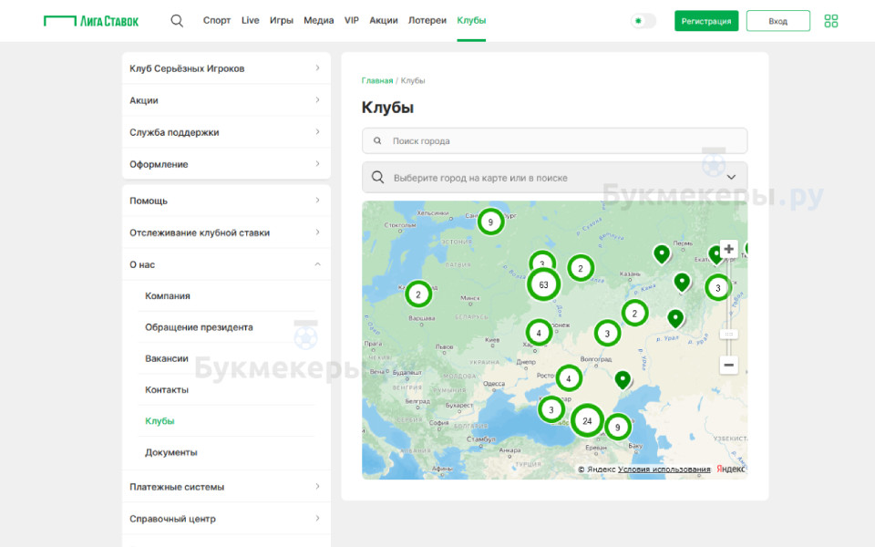Open the Вакансии sidebar link

[x=166, y=358]
